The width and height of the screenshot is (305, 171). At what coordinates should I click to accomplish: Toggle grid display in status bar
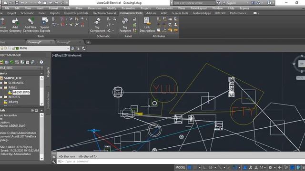click(x=189, y=168)
